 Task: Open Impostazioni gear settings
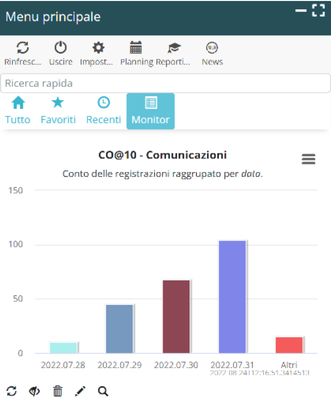(98, 48)
